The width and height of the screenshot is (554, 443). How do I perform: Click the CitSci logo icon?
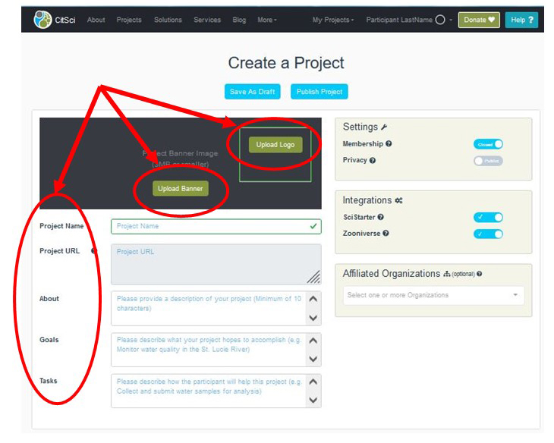[x=43, y=20]
